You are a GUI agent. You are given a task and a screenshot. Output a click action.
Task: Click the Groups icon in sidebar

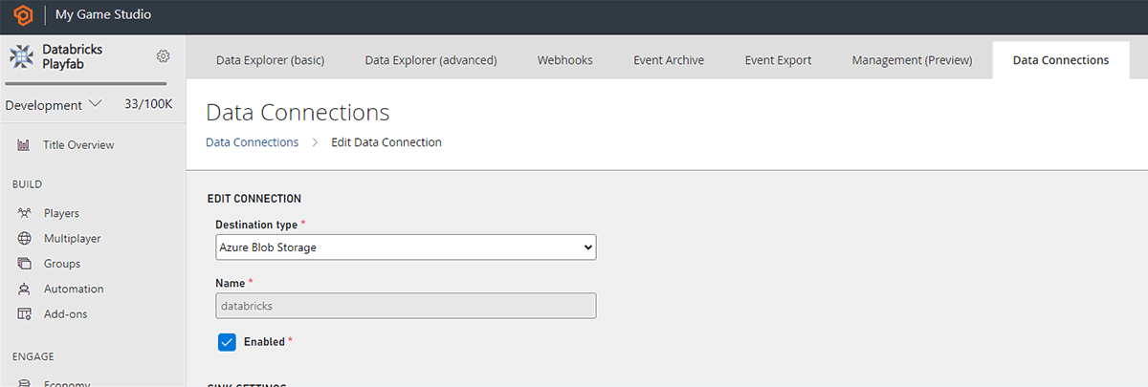pyautogui.click(x=24, y=264)
